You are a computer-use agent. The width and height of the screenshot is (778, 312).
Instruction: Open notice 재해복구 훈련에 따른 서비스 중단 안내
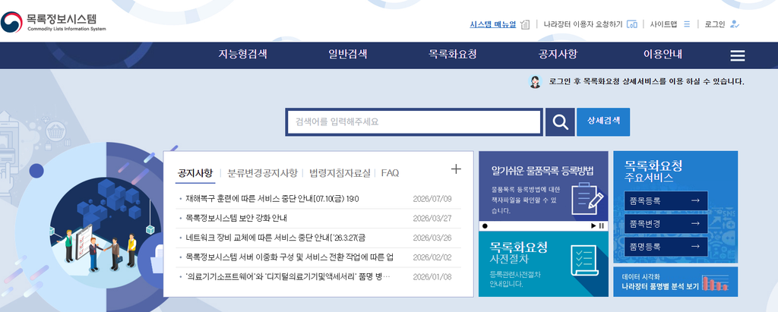pyautogui.click(x=272, y=199)
